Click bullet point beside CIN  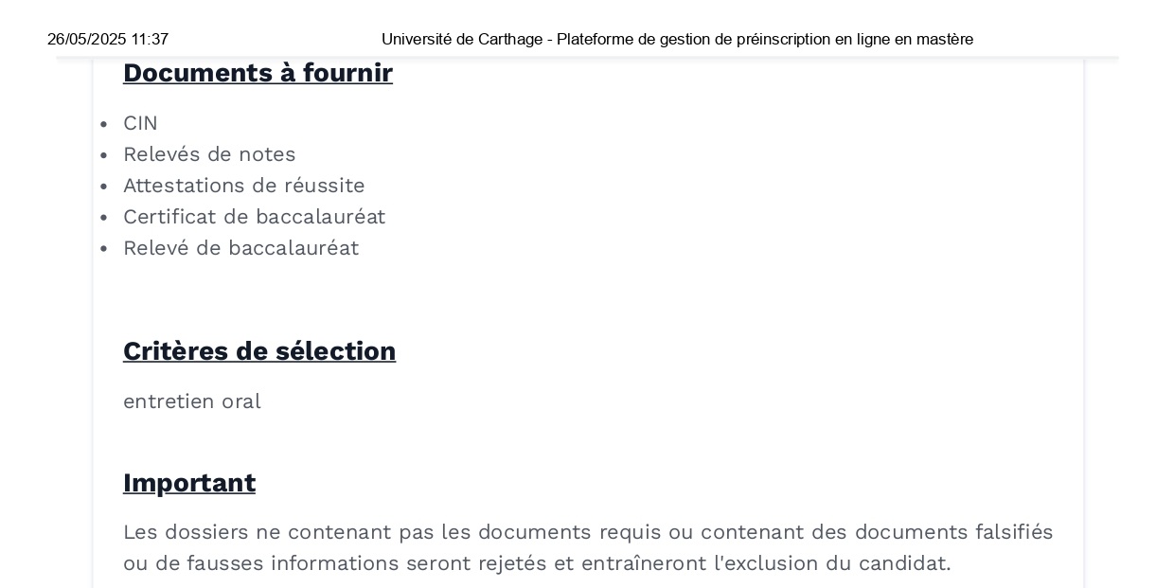point(103,124)
